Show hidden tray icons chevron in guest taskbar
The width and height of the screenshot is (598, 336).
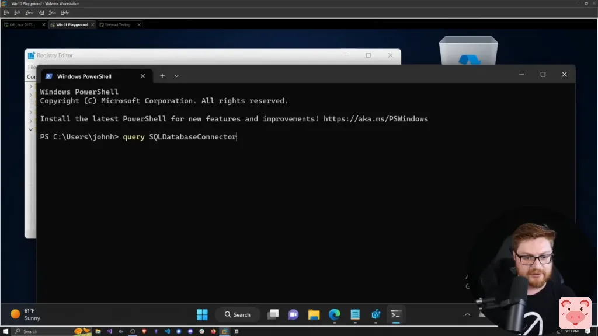467,314
